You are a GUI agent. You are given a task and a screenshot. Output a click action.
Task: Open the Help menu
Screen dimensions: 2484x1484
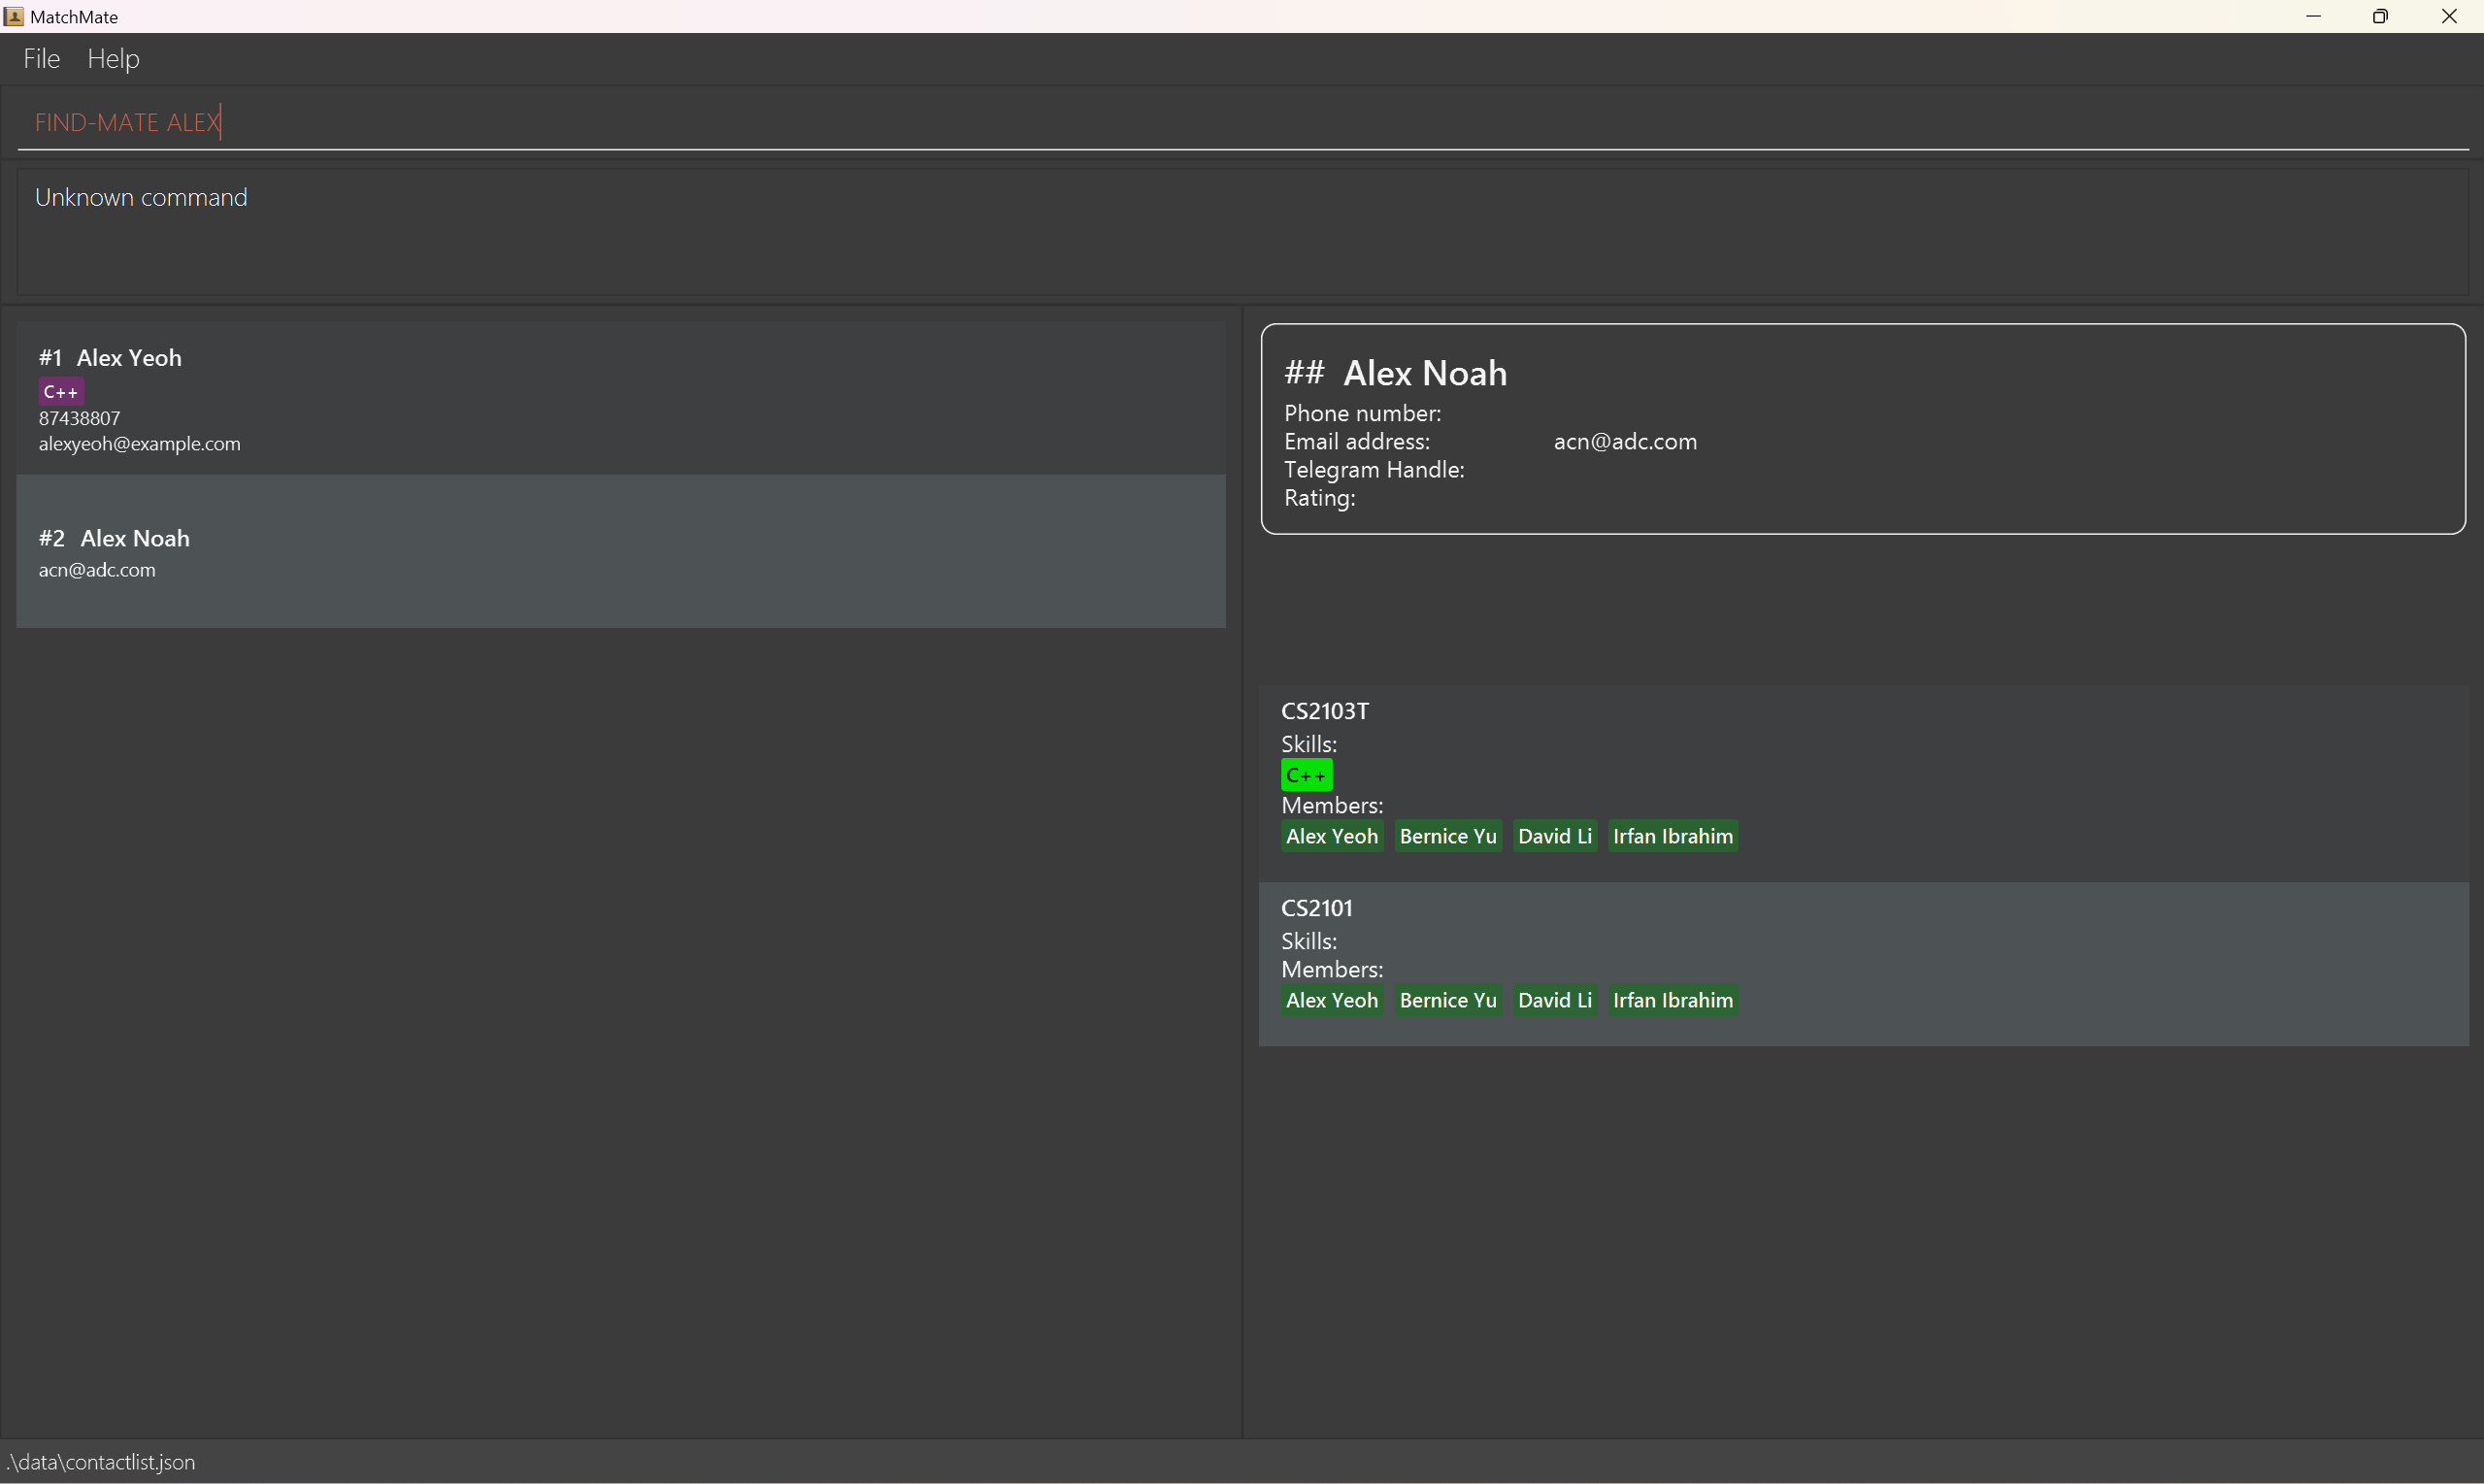pyautogui.click(x=113, y=59)
